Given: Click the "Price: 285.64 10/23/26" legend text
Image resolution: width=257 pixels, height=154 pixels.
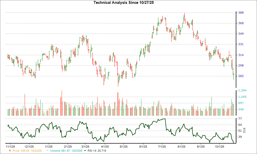Looking at the screenshot, I should click(x=27, y=151).
